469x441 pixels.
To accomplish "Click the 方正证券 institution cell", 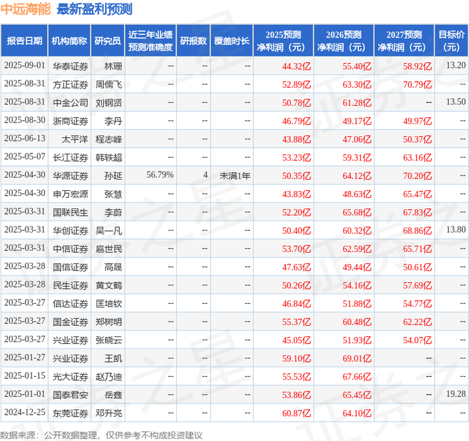I will click(70, 84).
